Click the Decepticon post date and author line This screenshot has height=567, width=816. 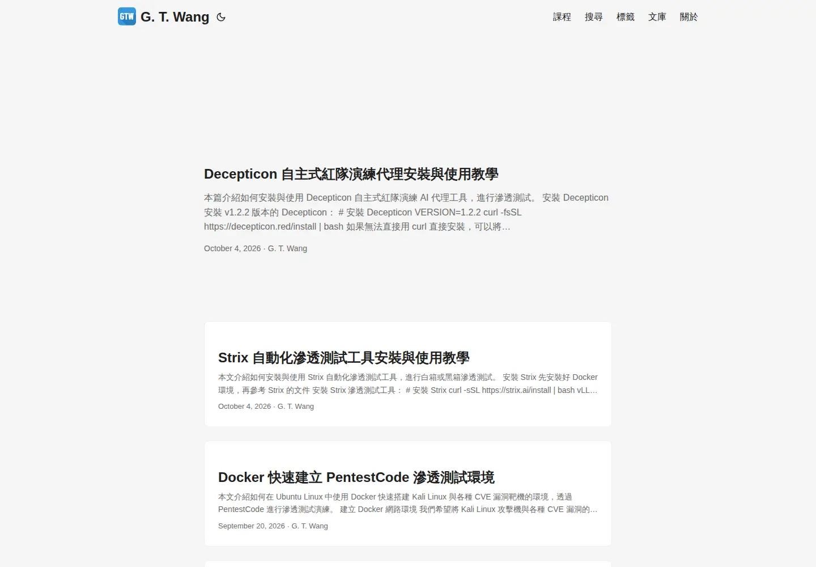256,248
